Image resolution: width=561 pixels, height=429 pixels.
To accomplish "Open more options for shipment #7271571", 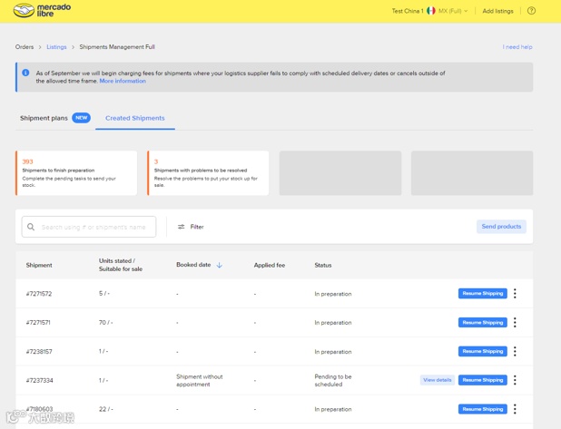I will pyautogui.click(x=515, y=323).
